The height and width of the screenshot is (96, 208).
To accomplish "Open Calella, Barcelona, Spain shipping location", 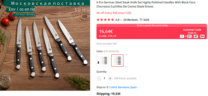I will [x=123, y=87].
